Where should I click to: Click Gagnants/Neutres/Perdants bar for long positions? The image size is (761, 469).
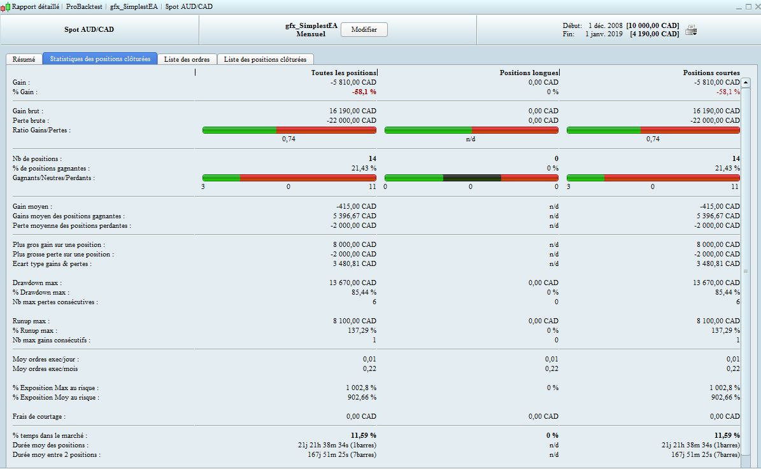tap(471, 178)
